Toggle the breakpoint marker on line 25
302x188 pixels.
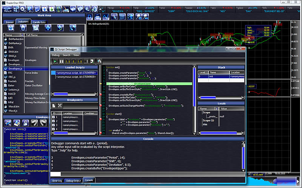coord(100,133)
